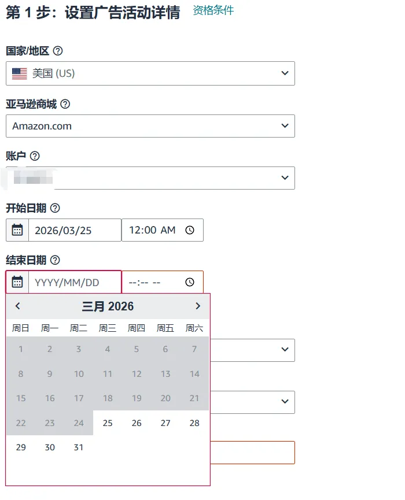Click the end date calendar icon
The image size is (405, 500).
point(17,282)
